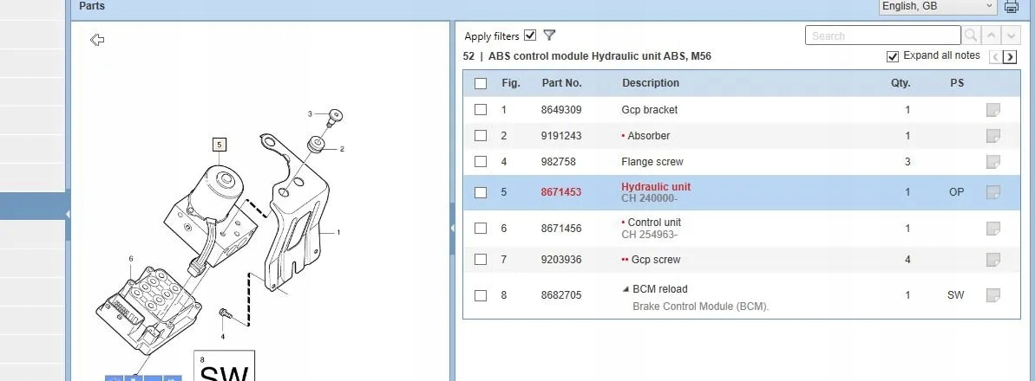Toggle the Apply filters checkbox
This screenshot has width=1035, height=381.
point(530,36)
